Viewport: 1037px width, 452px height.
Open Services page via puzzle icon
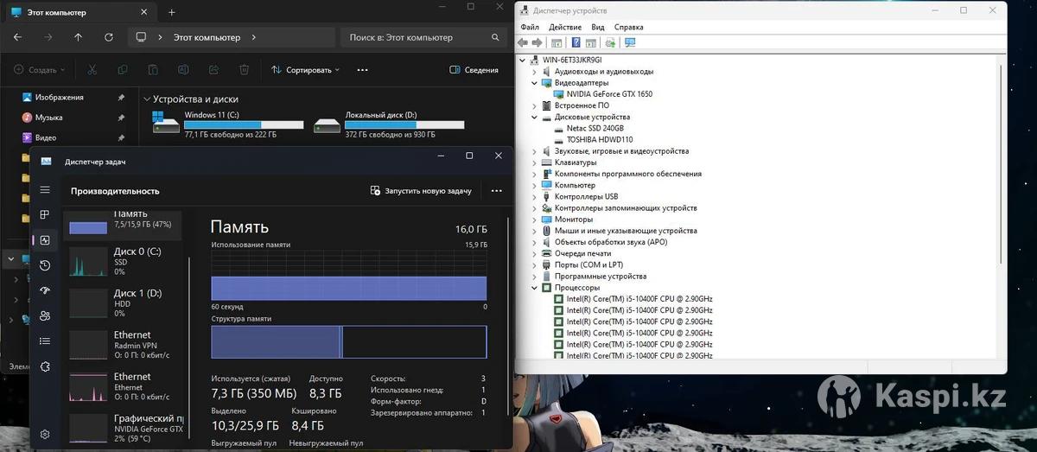click(x=45, y=366)
